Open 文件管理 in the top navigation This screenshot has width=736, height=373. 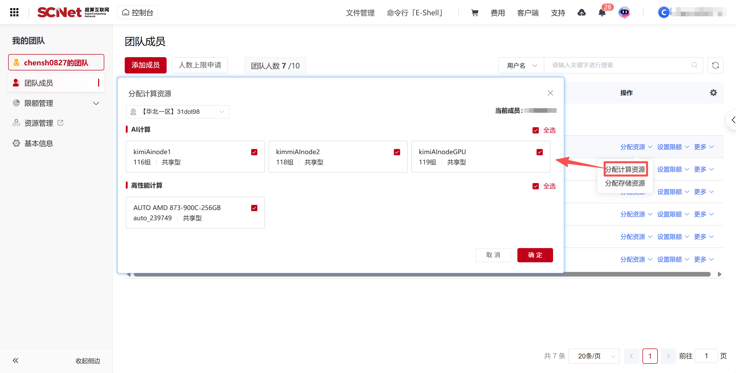(360, 13)
